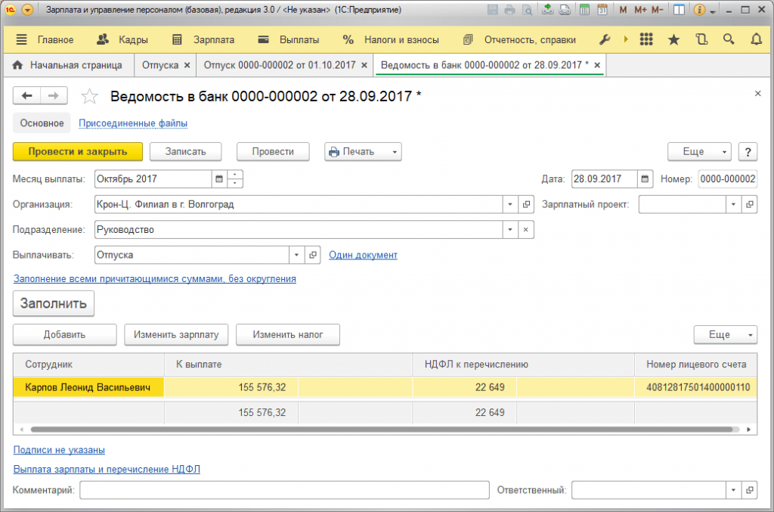Expand the Зарплатный проект dropdown
The width and height of the screenshot is (774, 512).
tap(733, 204)
